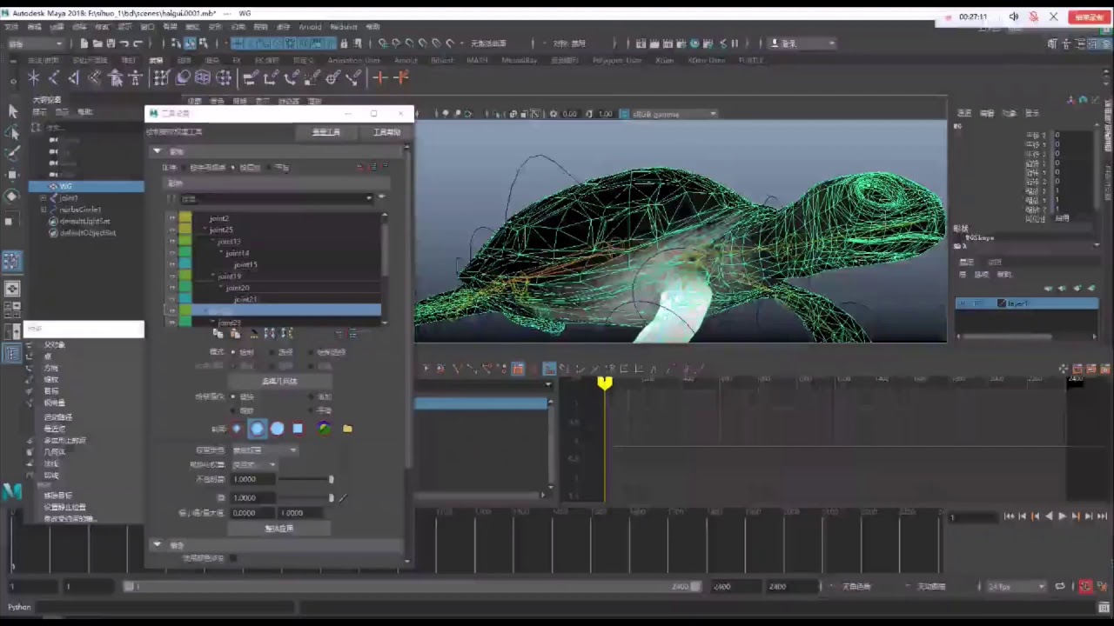
Task: Expand joint1 in the Outliner
Action: pos(43,198)
